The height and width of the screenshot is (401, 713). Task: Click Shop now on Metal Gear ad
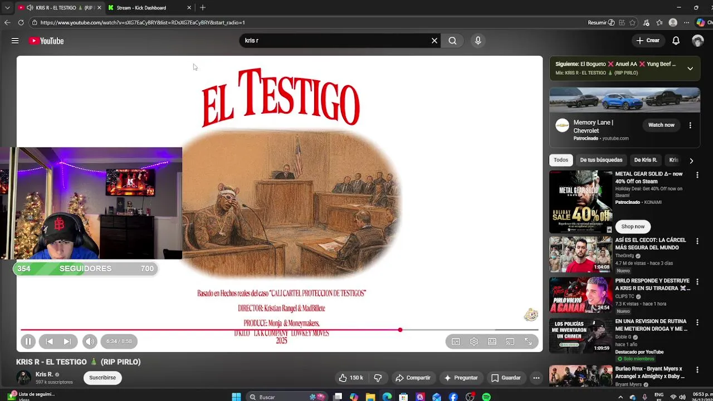tap(633, 227)
